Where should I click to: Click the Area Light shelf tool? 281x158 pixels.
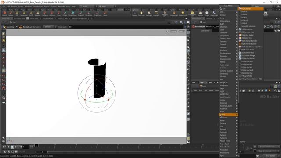[156, 14]
